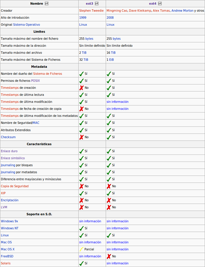Click EiB unit link in ext4 column
The width and height of the screenshot is (205, 267).
tap(112, 60)
